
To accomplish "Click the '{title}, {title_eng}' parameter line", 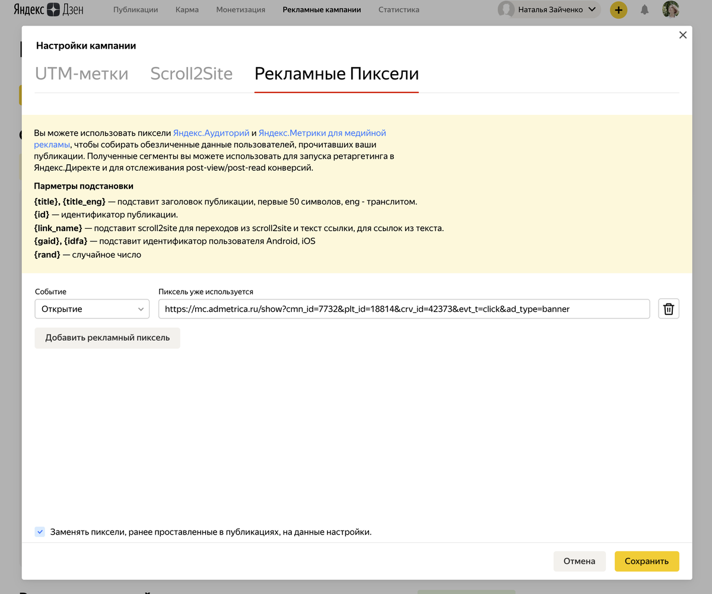I will 226,202.
